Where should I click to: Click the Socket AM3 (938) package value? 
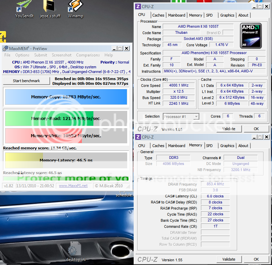(x=198, y=39)
